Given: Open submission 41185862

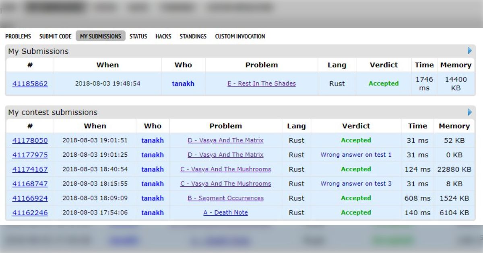Looking at the screenshot, I should (30, 84).
